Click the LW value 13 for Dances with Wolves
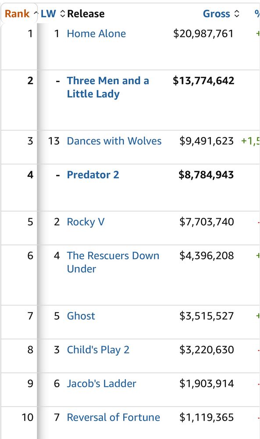Image resolution: width=260 pixels, height=439 pixels. click(x=54, y=141)
